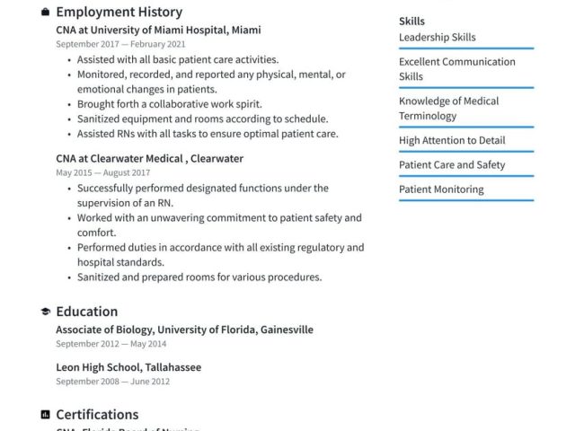The height and width of the screenshot is (431, 575).
Task: Click the Patient Care and Safety skill label
Action: point(452,165)
